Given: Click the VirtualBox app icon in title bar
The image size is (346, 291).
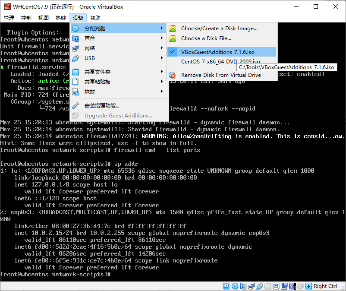Looking at the screenshot, I should coord(7,6).
